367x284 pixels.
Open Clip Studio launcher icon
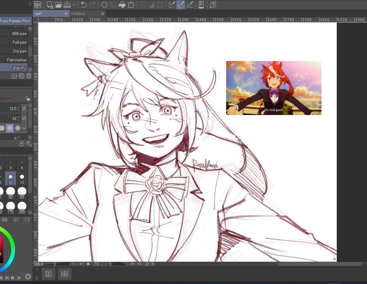pos(37,5)
